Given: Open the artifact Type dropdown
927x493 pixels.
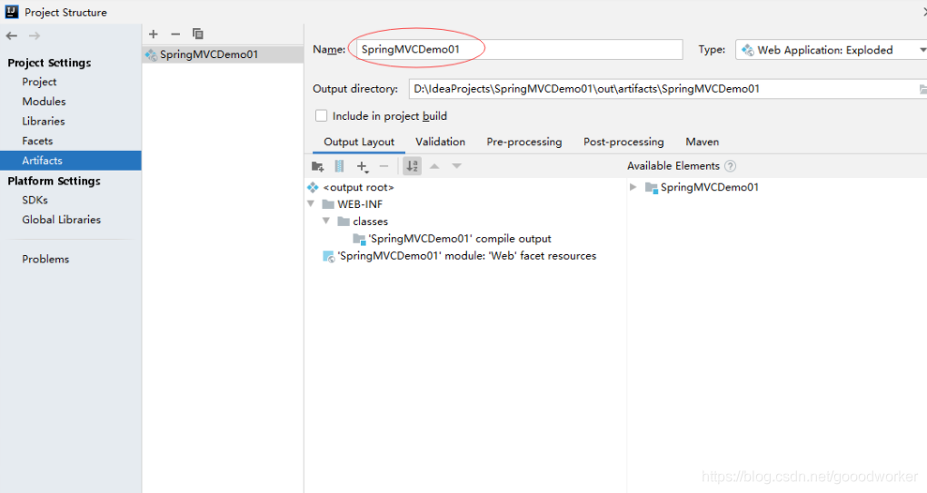Looking at the screenshot, I should click(x=832, y=50).
